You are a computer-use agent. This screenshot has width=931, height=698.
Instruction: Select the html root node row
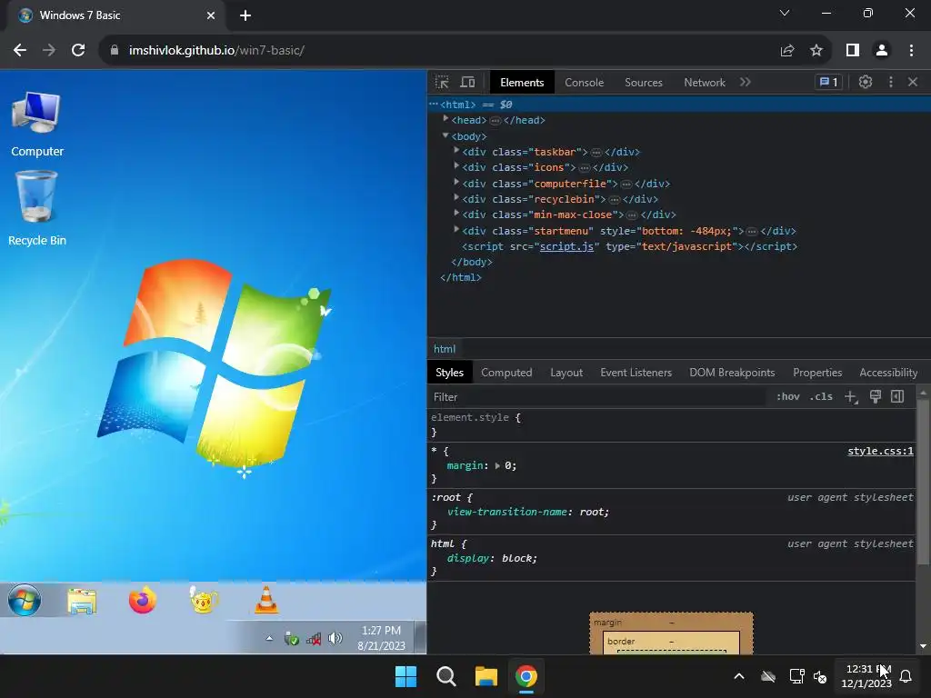678,105
